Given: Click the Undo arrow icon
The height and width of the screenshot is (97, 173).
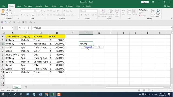Looking at the screenshot, I should pos(5,22).
